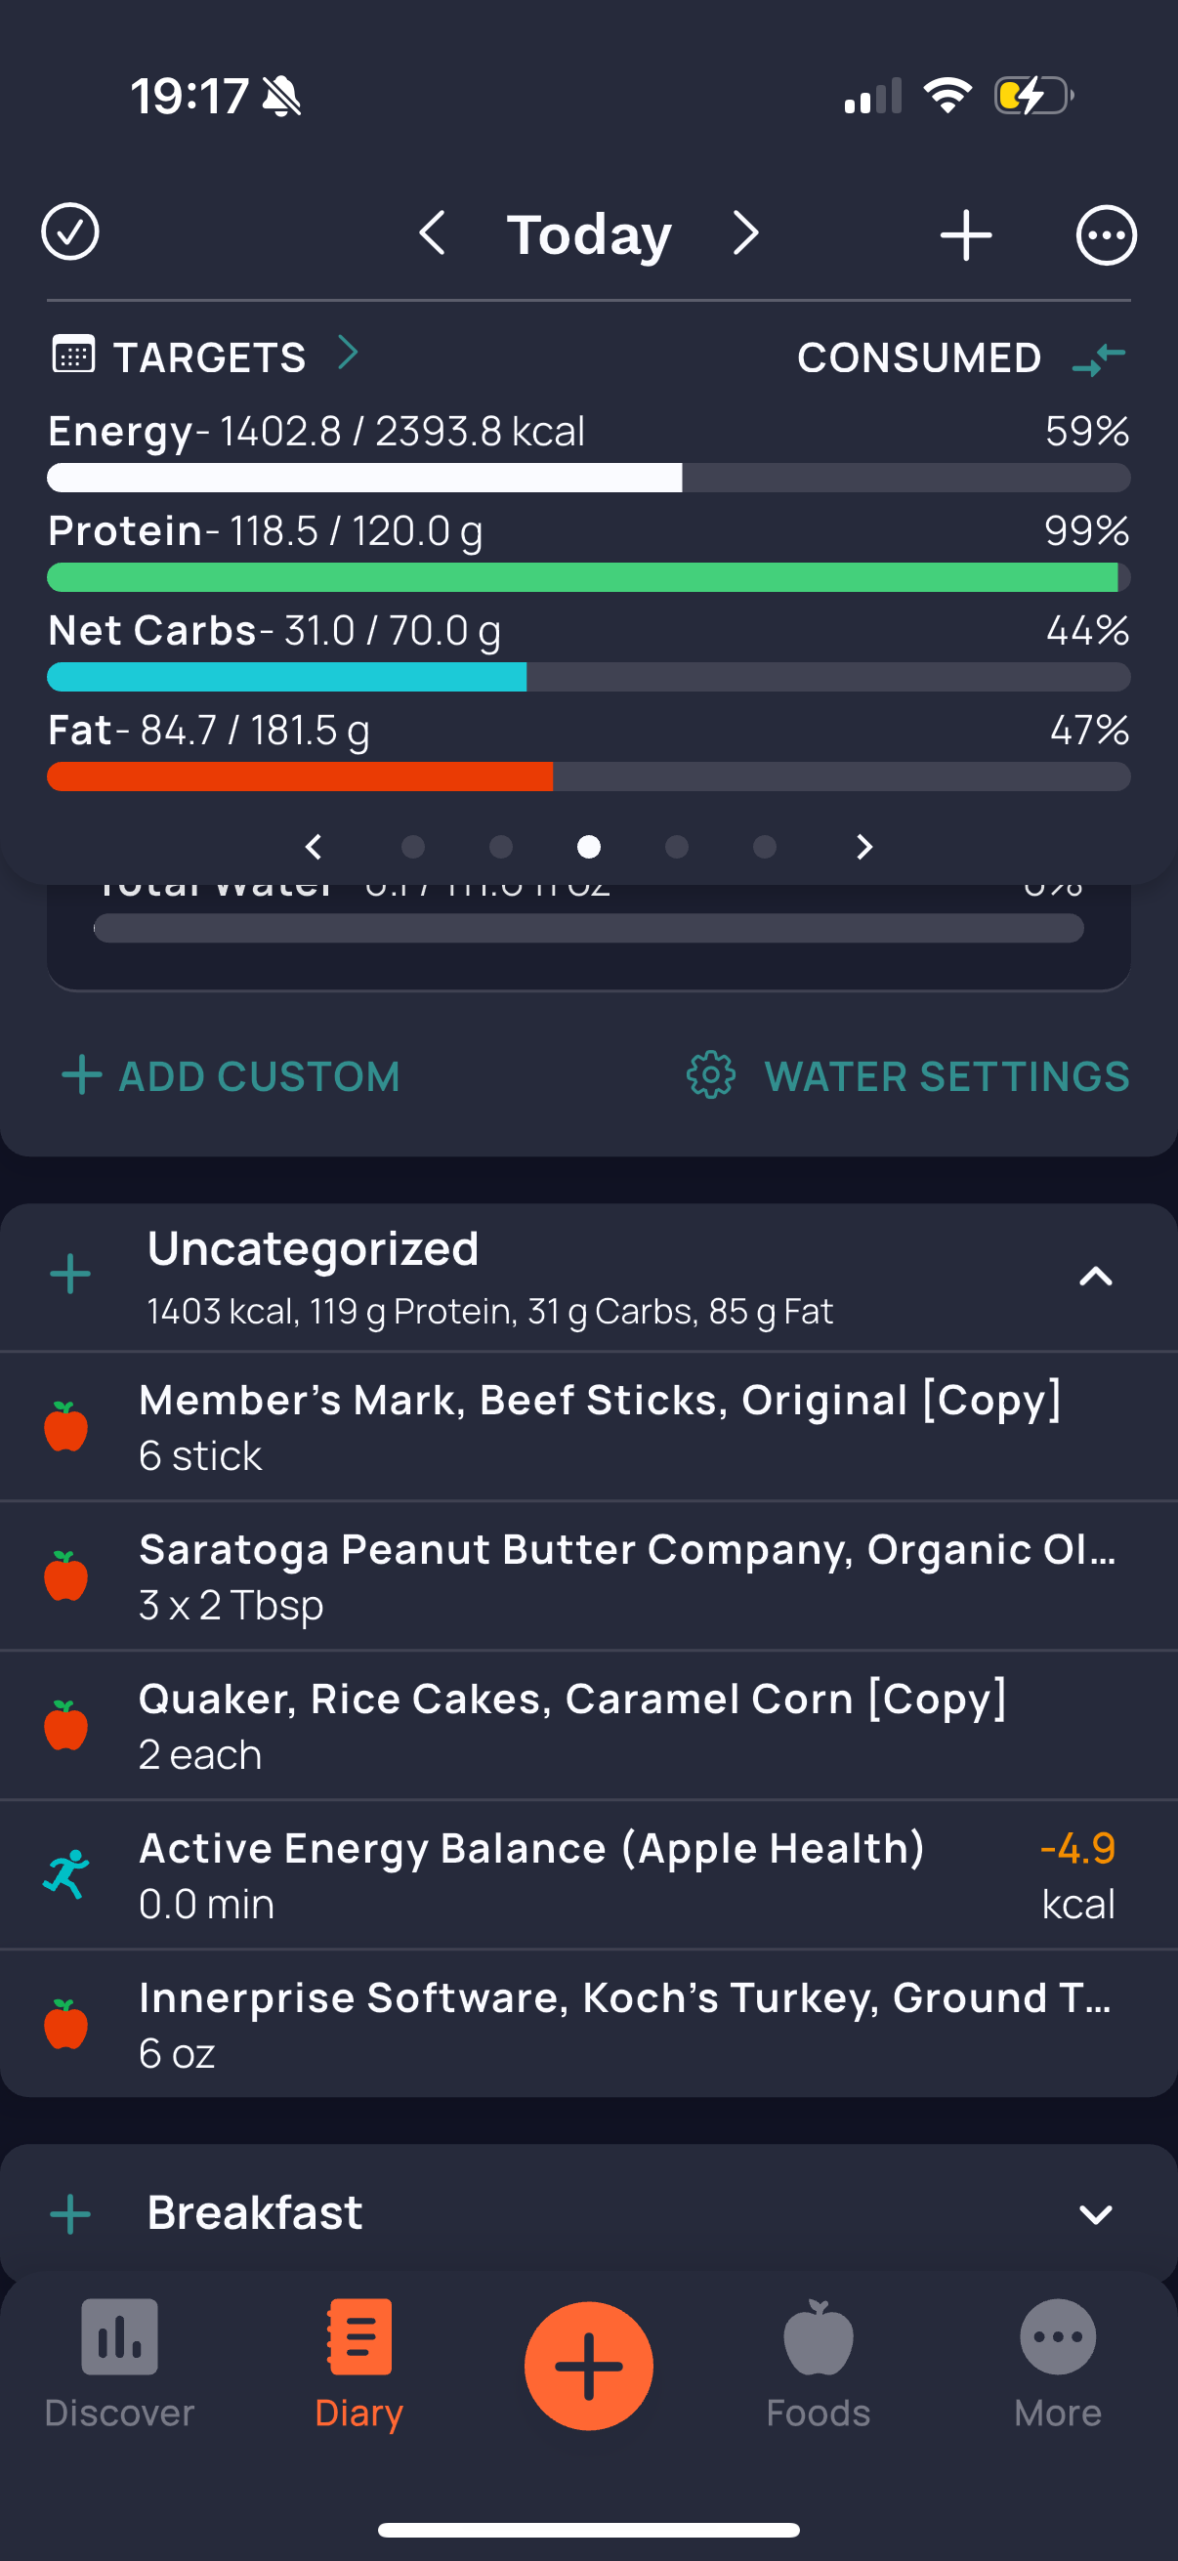Show next targets summary page arrow

(863, 847)
